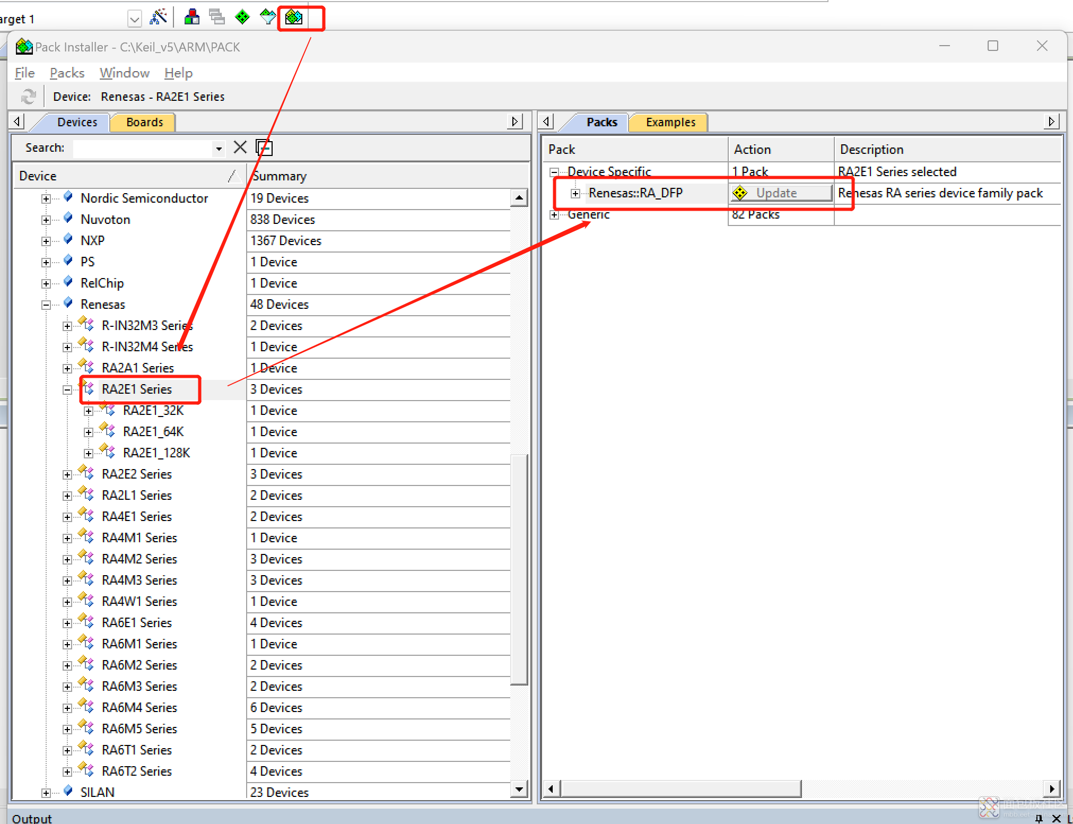
Task: Collapse the RA2E1 Series node
Action: [x=67, y=390]
